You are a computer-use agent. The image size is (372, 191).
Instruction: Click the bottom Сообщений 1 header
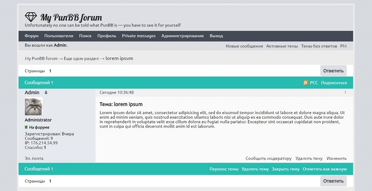(39, 169)
